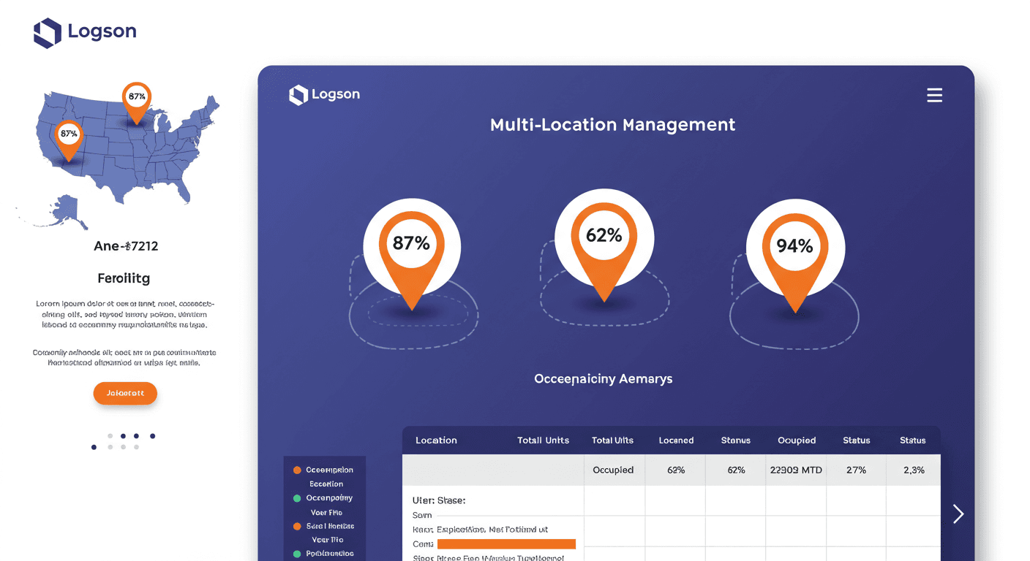The image size is (1030, 561).
Task: Click the orange Jolacrett button
Action: [125, 393]
